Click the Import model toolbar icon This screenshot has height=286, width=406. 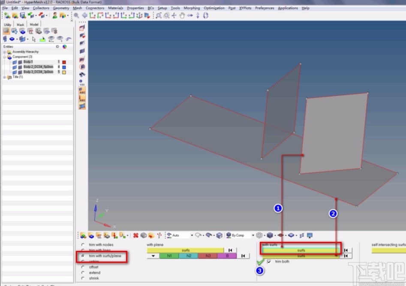(x=31, y=15)
